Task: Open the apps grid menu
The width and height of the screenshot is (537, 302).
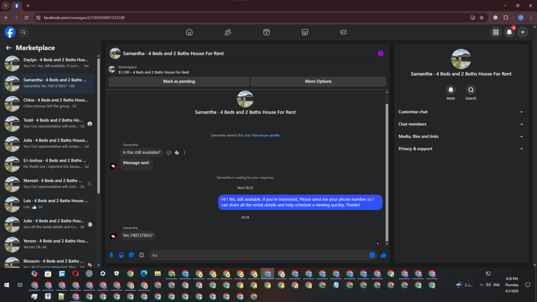Action: (x=496, y=32)
